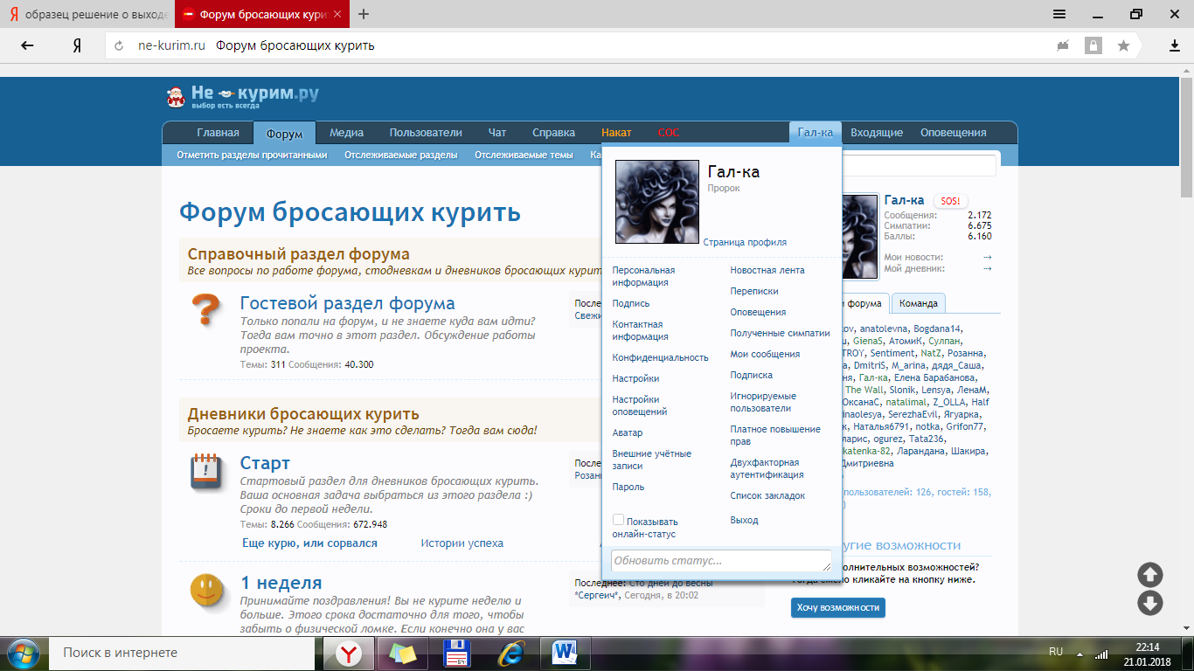This screenshot has width=1194, height=671.
Task: Click Гал-ка avatar image in the dropdown
Action: pos(657,201)
